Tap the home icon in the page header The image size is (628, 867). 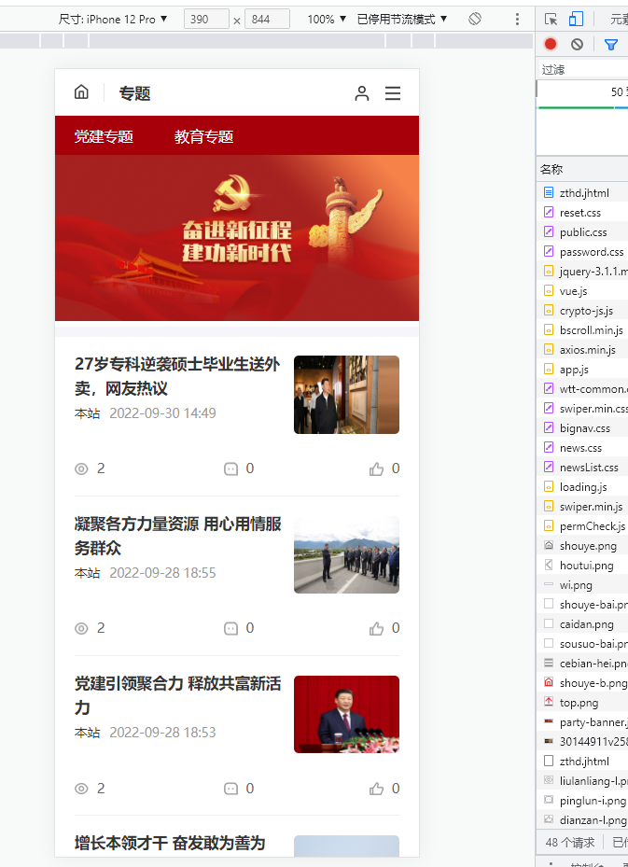coord(81,91)
